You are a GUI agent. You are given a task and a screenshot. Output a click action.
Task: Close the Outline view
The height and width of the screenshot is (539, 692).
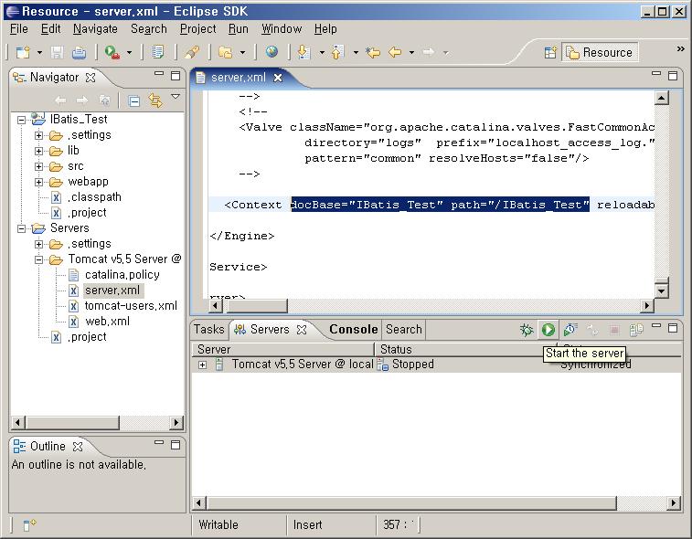point(78,447)
